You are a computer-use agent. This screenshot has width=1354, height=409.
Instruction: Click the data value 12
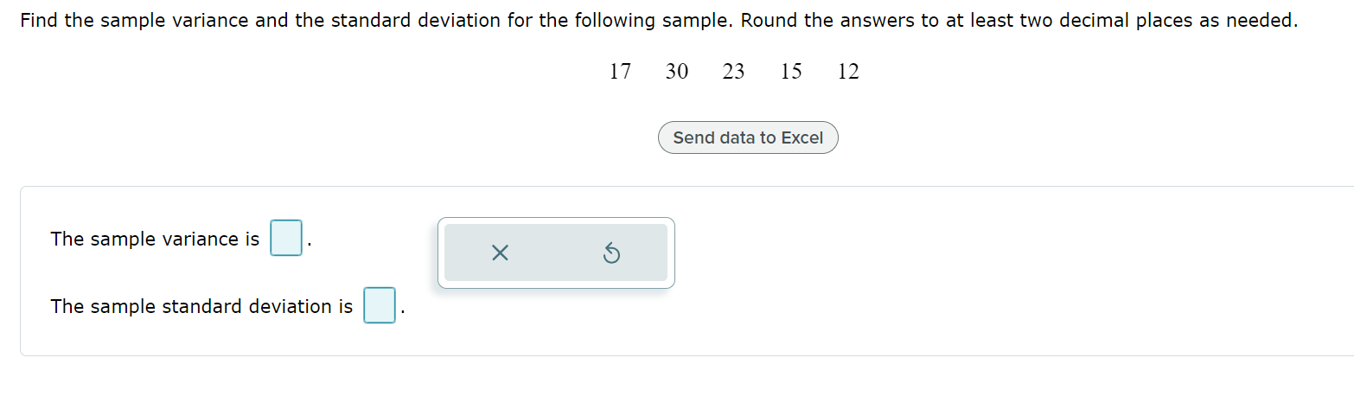point(848,72)
